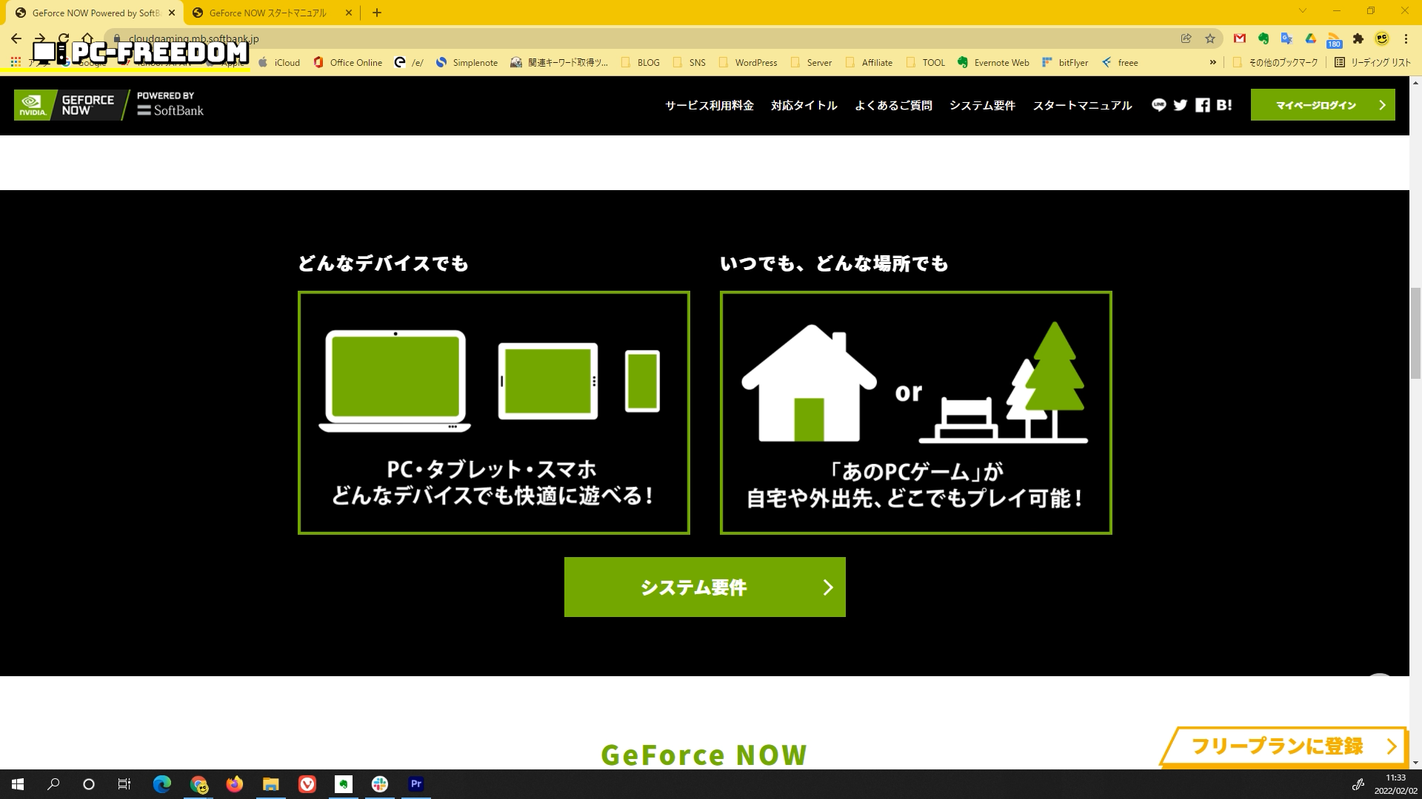Launch Premiere Pro from the taskbar
Screen dimensions: 1422x799
[x=416, y=784]
